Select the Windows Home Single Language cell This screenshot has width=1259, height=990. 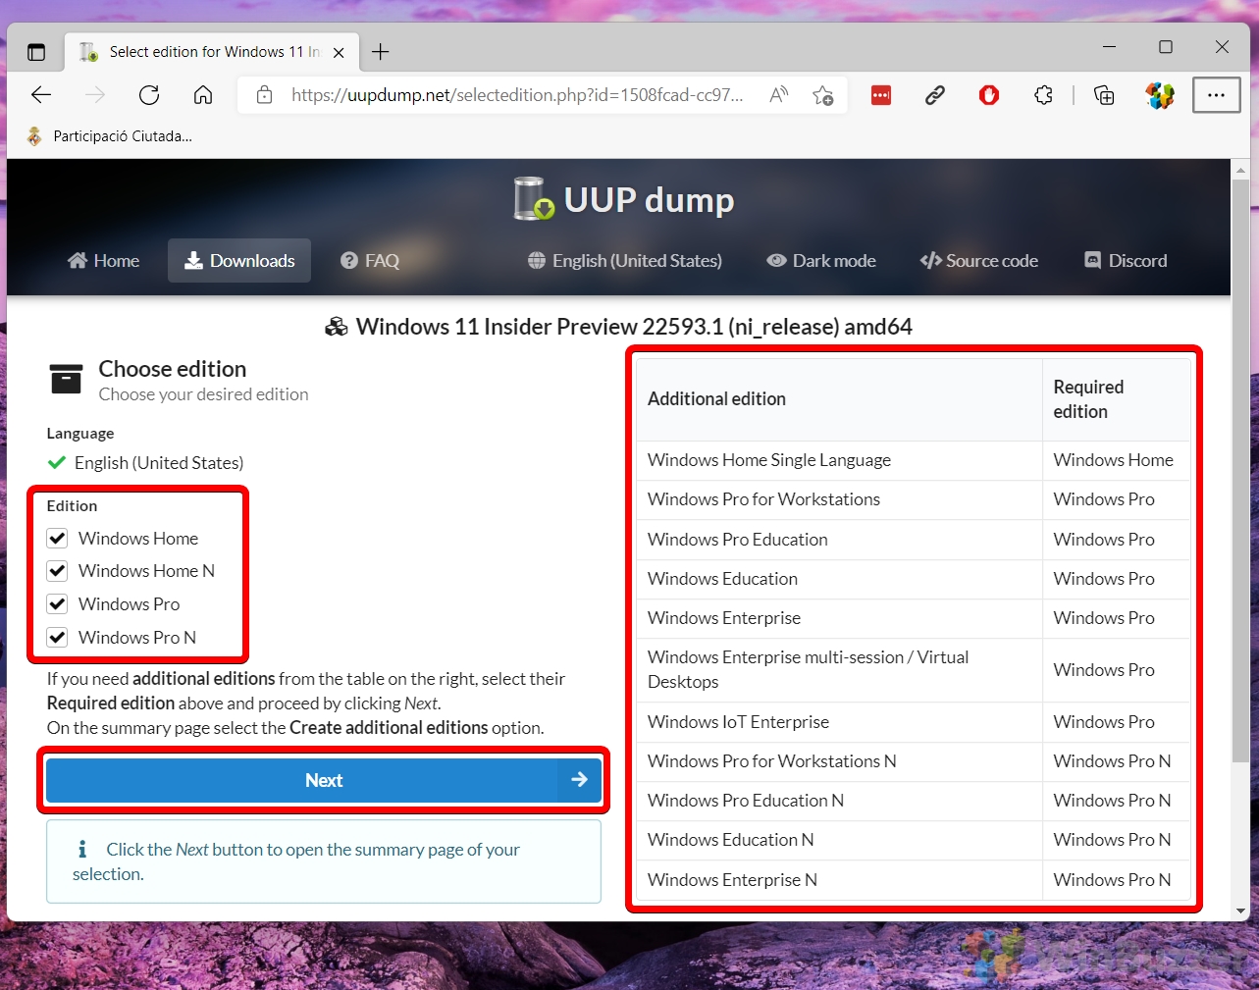pos(839,460)
